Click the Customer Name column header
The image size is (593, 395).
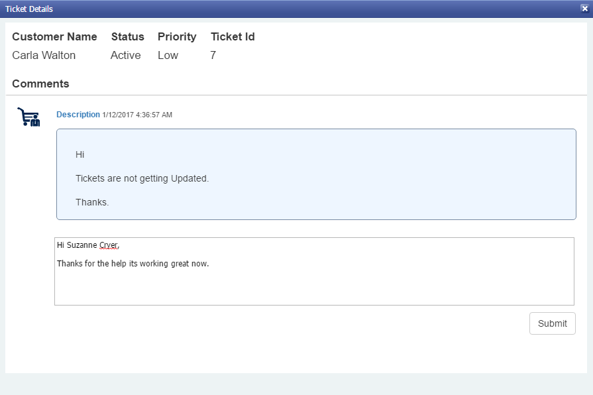point(54,36)
